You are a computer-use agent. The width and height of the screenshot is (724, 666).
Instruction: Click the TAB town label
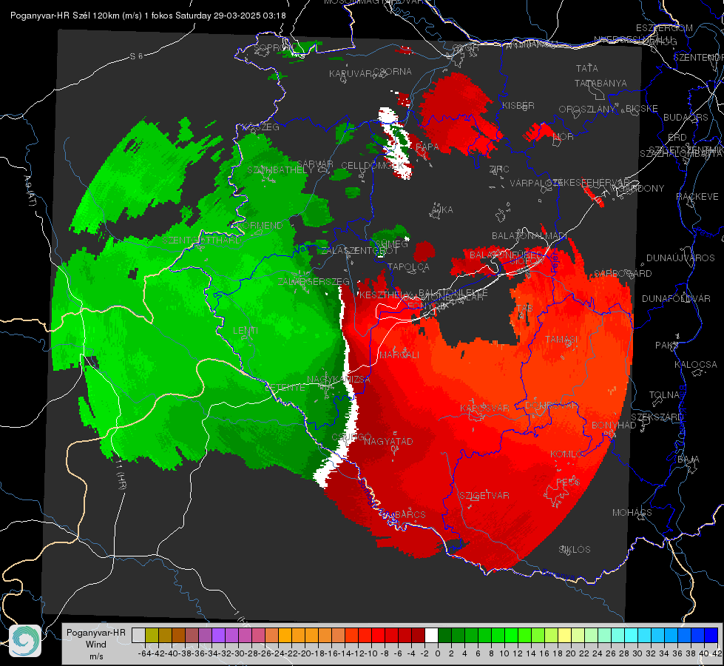[524, 309]
